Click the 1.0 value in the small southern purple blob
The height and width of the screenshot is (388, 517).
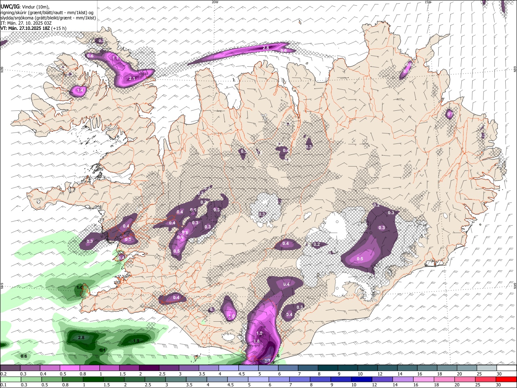click(x=231, y=316)
